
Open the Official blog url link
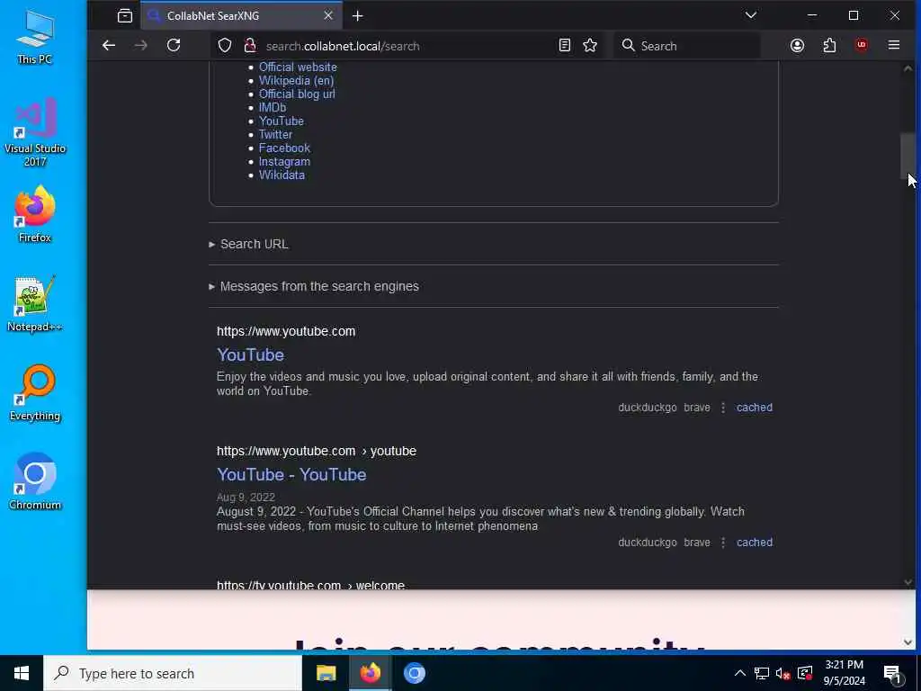[297, 94]
